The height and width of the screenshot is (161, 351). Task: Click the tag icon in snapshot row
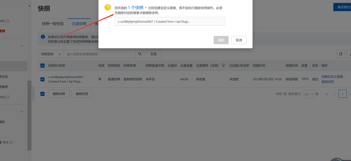100,79
